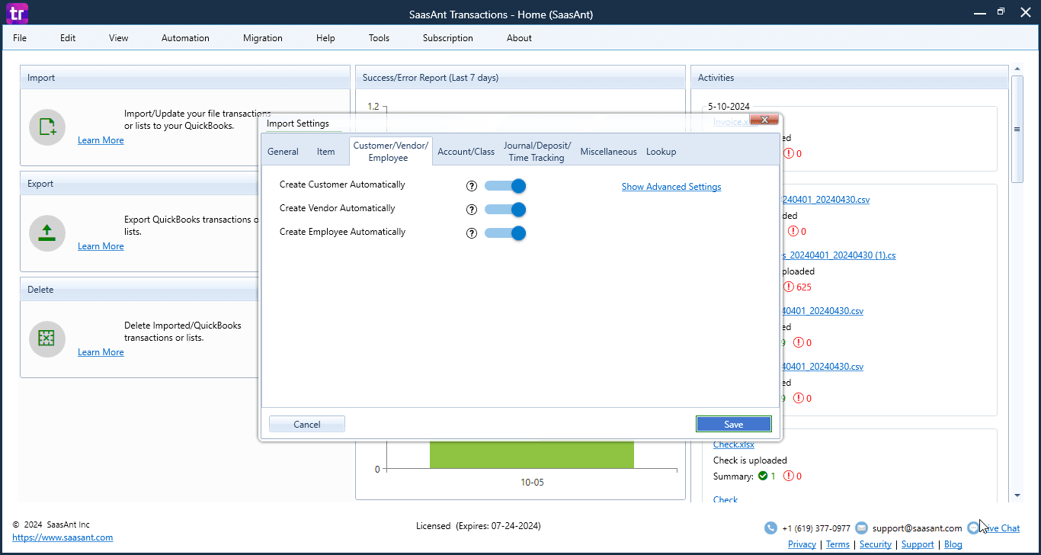Click green success check icon under Check.xlsx
Screen dimensions: 1041x555
(x=763, y=476)
